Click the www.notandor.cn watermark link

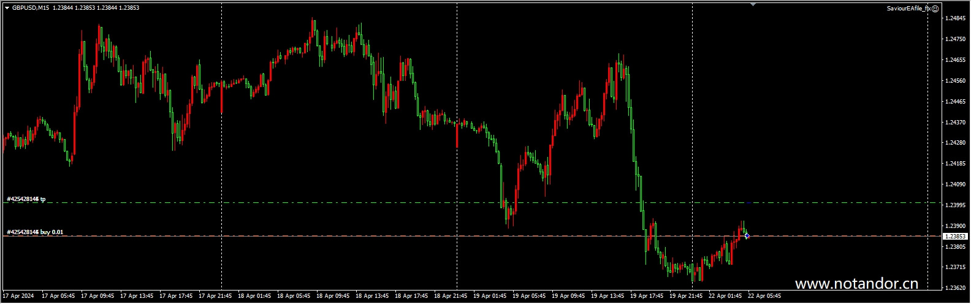click(856, 284)
